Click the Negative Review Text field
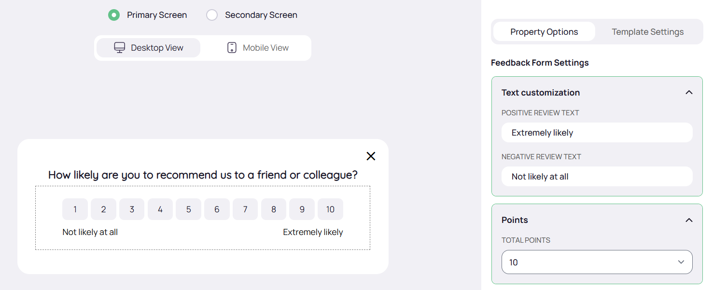The image size is (713, 290). (597, 177)
